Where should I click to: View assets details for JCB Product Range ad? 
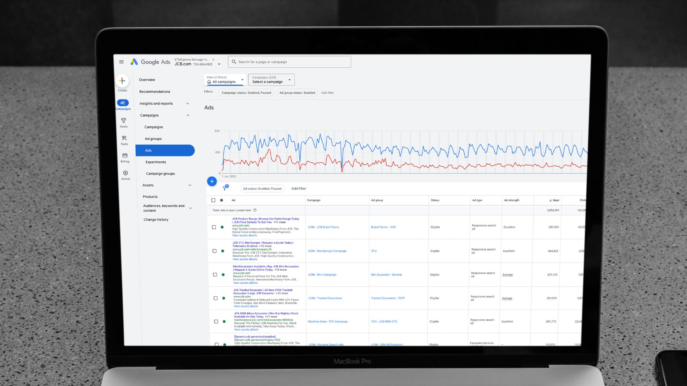(244, 235)
